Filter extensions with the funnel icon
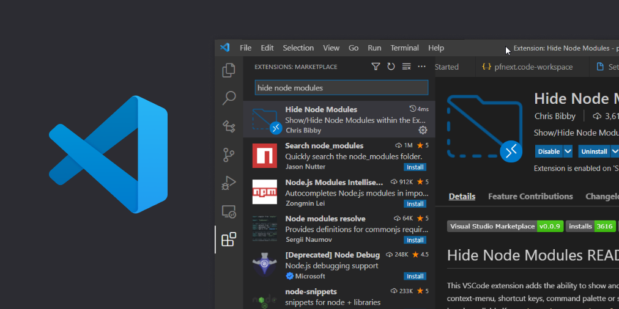The width and height of the screenshot is (619, 309). click(x=376, y=67)
